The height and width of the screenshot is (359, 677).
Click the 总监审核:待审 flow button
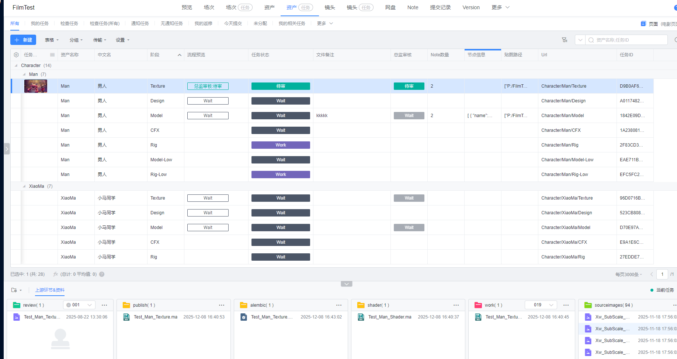tap(208, 86)
